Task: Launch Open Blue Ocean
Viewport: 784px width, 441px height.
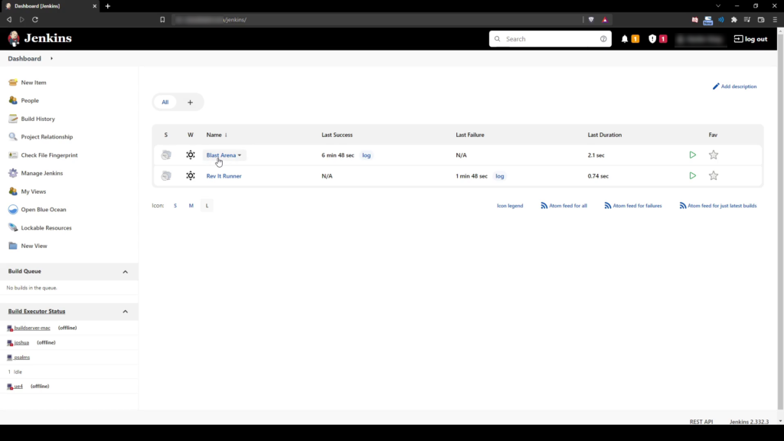Action: [43, 210]
